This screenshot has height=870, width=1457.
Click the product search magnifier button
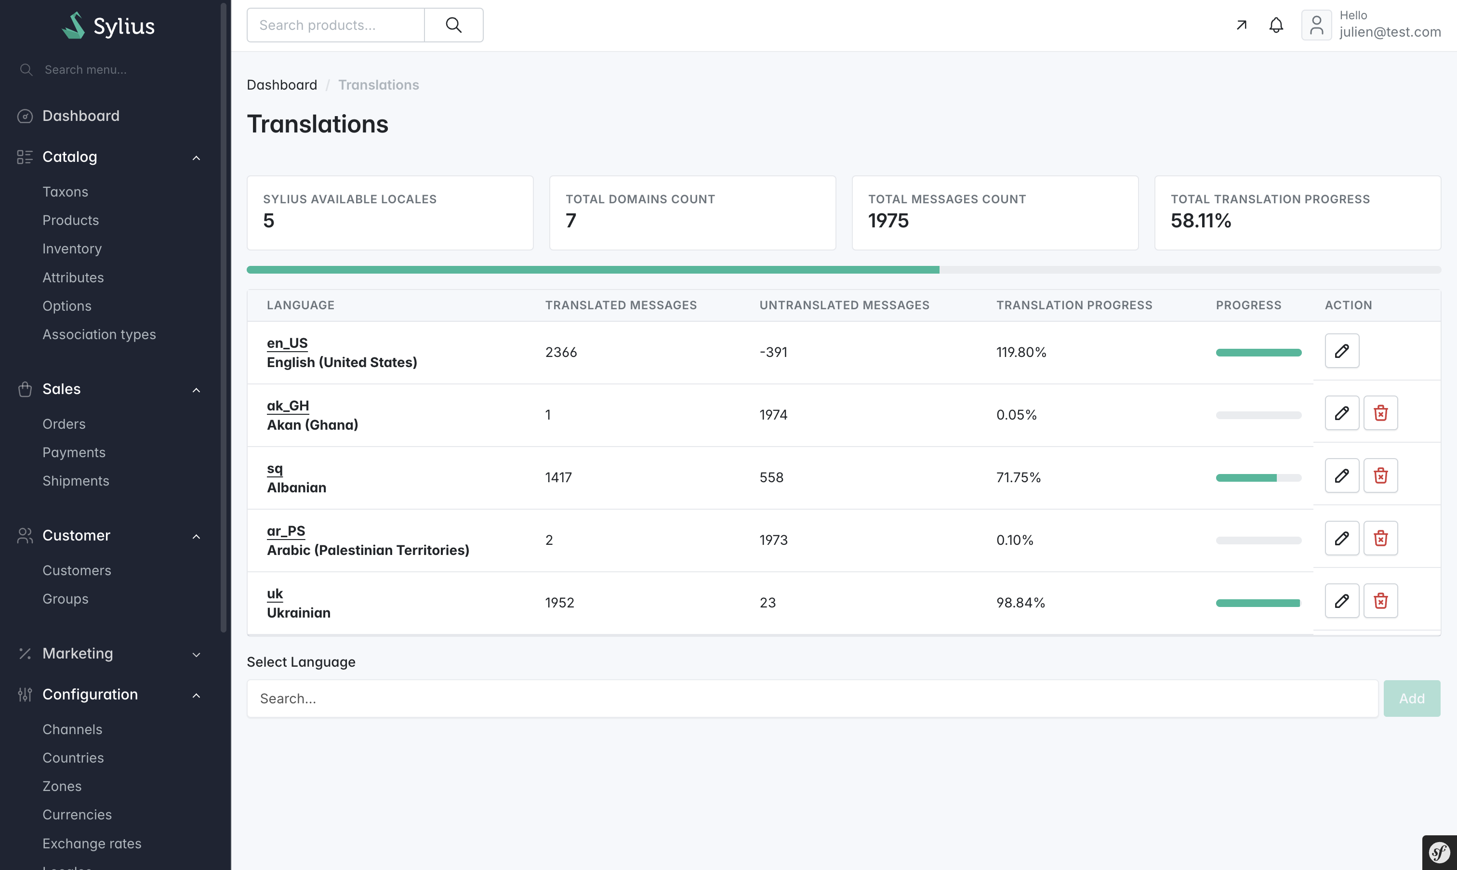click(453, 25)
